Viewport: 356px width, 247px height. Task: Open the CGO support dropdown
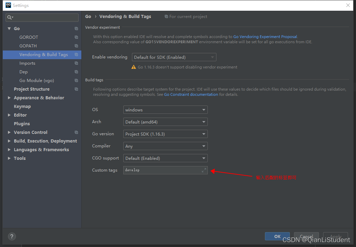165,158
